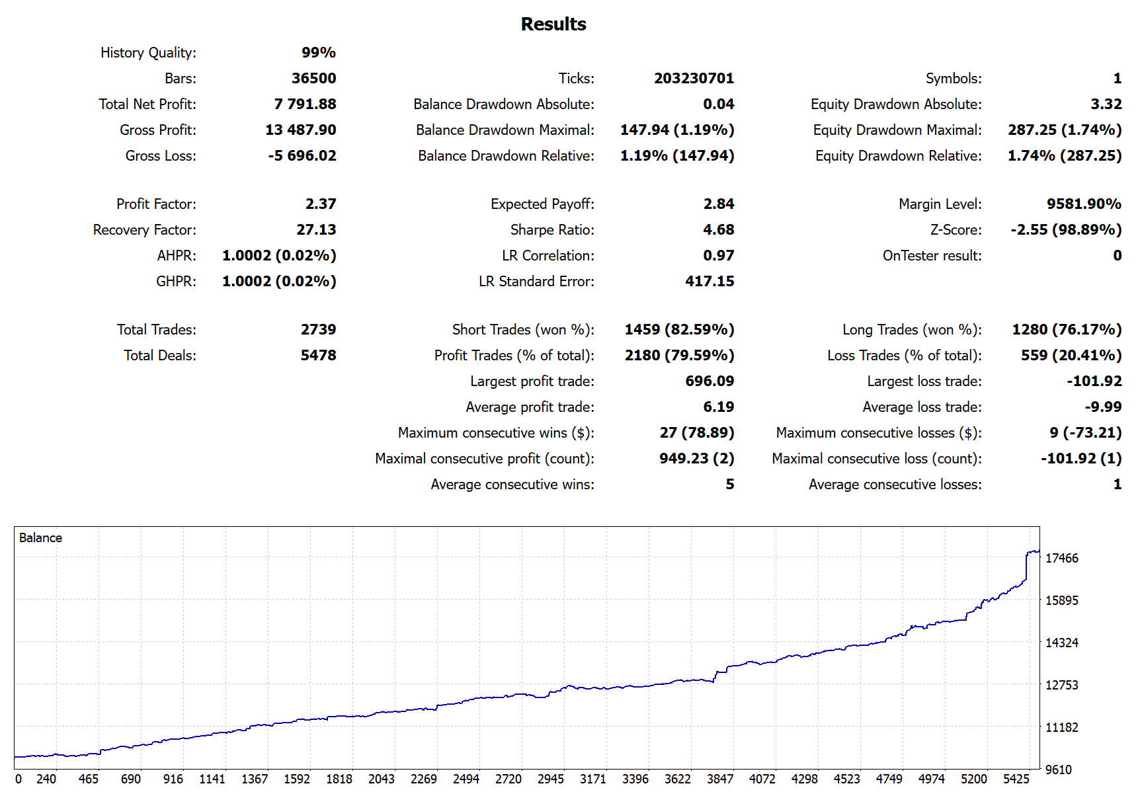Select the Z-Score value -2.55 (98.89%)
1140x792 pixels.
[1066, 229]
